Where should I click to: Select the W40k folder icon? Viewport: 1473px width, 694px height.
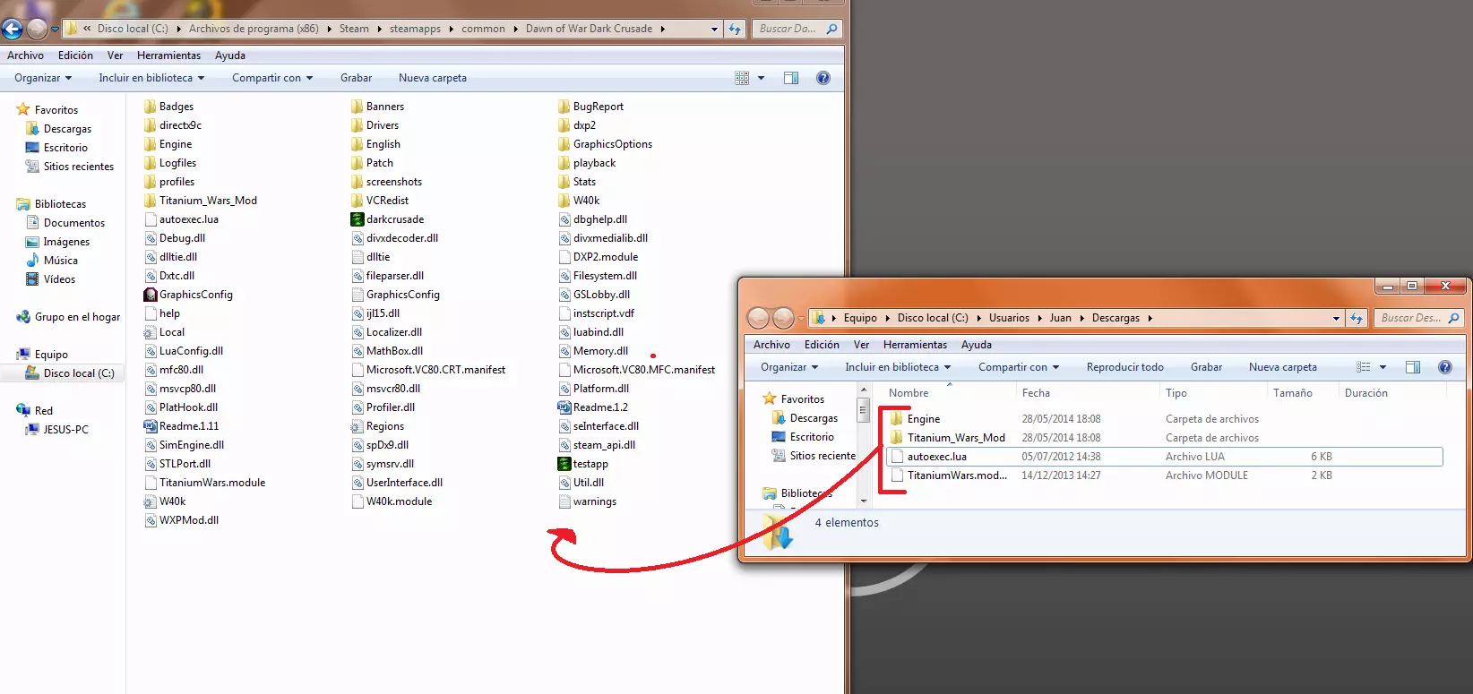point(564,201)
